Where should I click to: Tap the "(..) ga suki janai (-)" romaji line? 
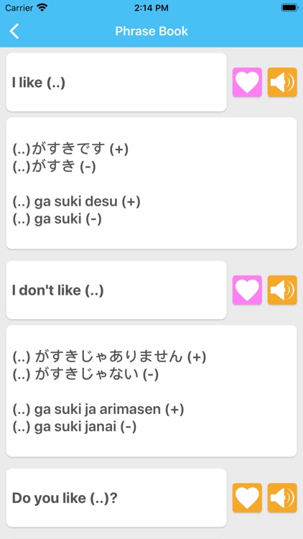point(75,427)
